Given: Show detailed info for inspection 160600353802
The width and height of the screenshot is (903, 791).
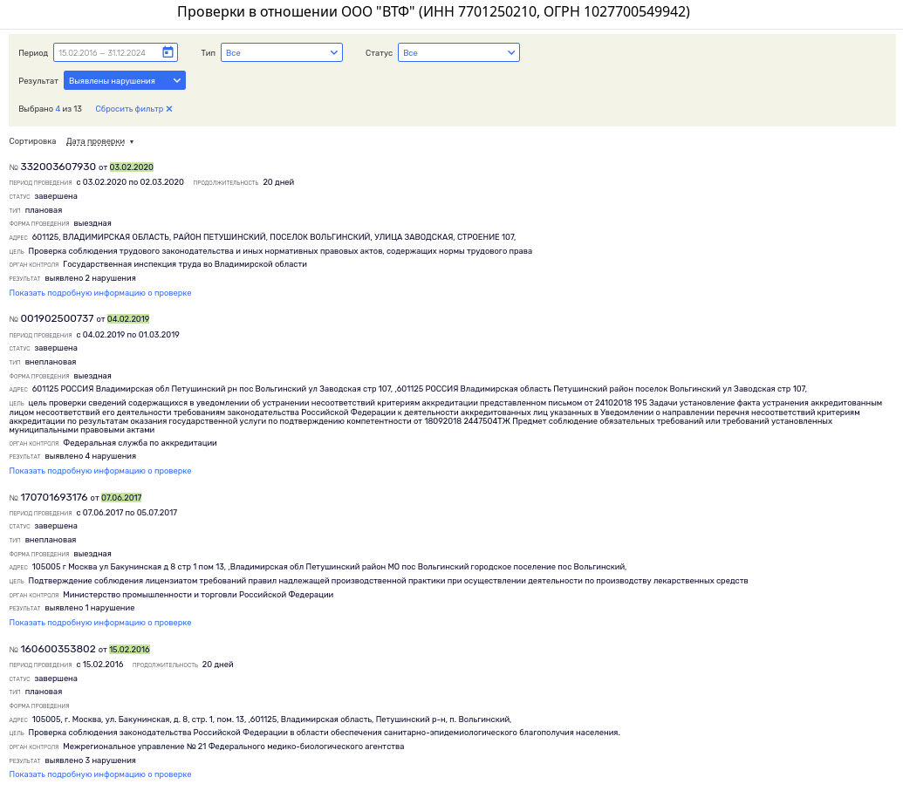Looking at the screenshot, I should pyautogui.click(x=100, y=774).
